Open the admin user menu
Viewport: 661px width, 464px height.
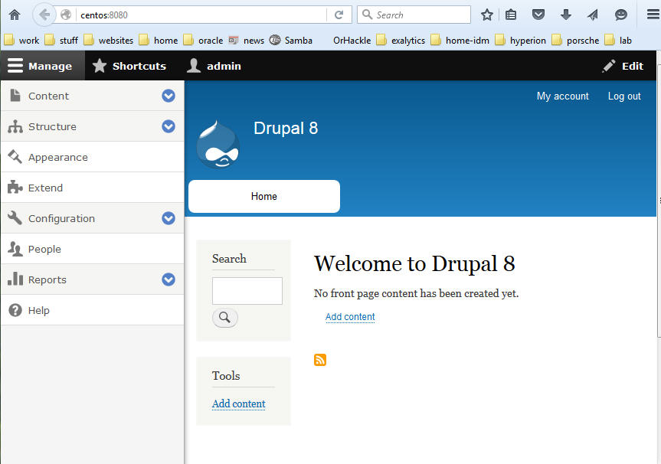pyautogui.click(x=214, y=66)
